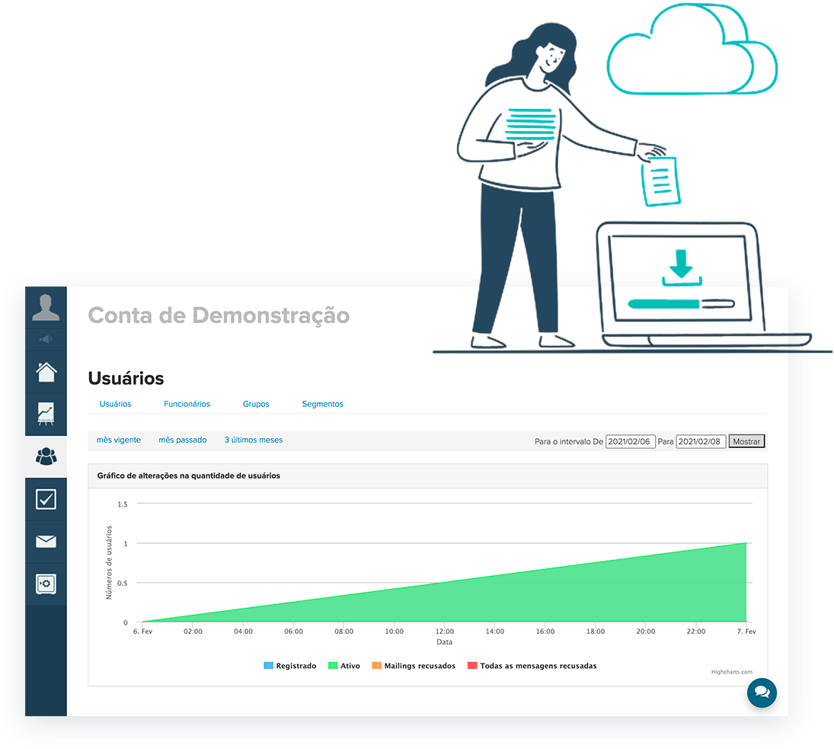Image resolution: width=834 pixels, height=749 pixels.
Task: Click the Conta de Demonstração title
Action: click(x=219, y=315)
